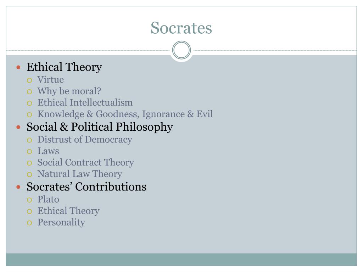The height and width of the screenshot is (272, 363).
Task: Click the ring bullet beside Plato
Action: 29,200
